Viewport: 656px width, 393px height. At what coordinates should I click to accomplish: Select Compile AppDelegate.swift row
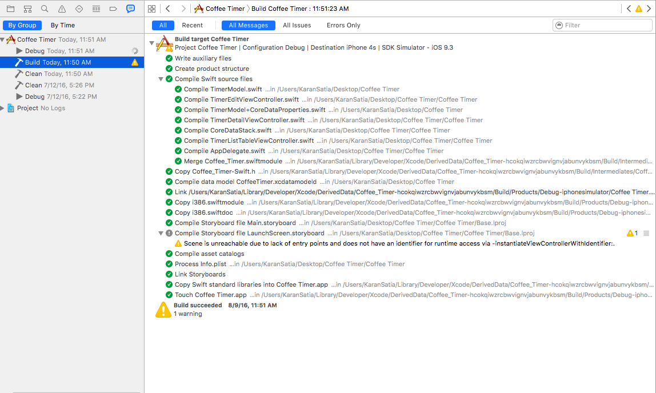[x=401, y=151]
